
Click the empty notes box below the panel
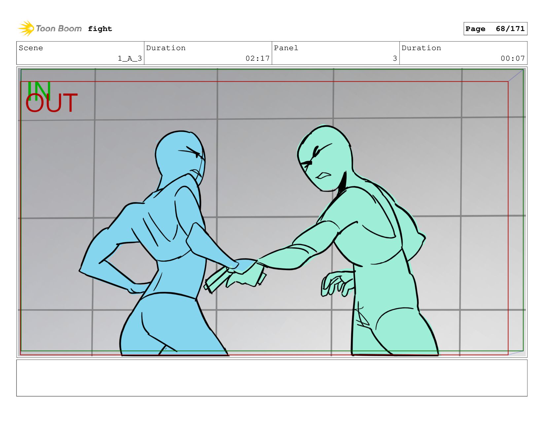(x=272, y=378)
